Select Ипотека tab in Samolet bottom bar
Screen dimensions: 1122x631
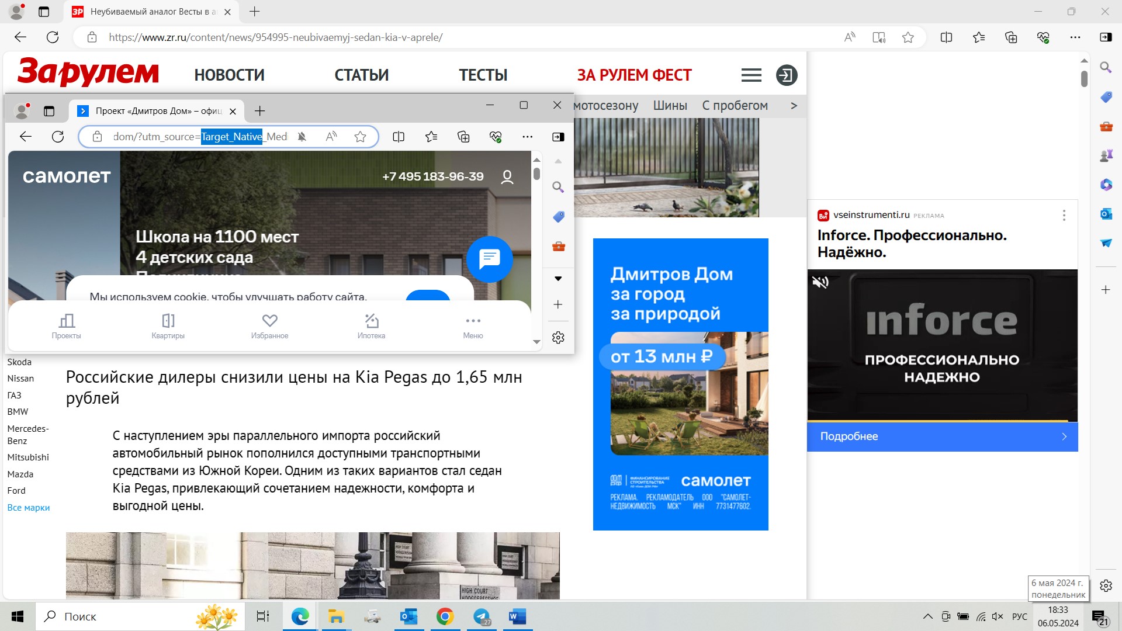point(371,327)
